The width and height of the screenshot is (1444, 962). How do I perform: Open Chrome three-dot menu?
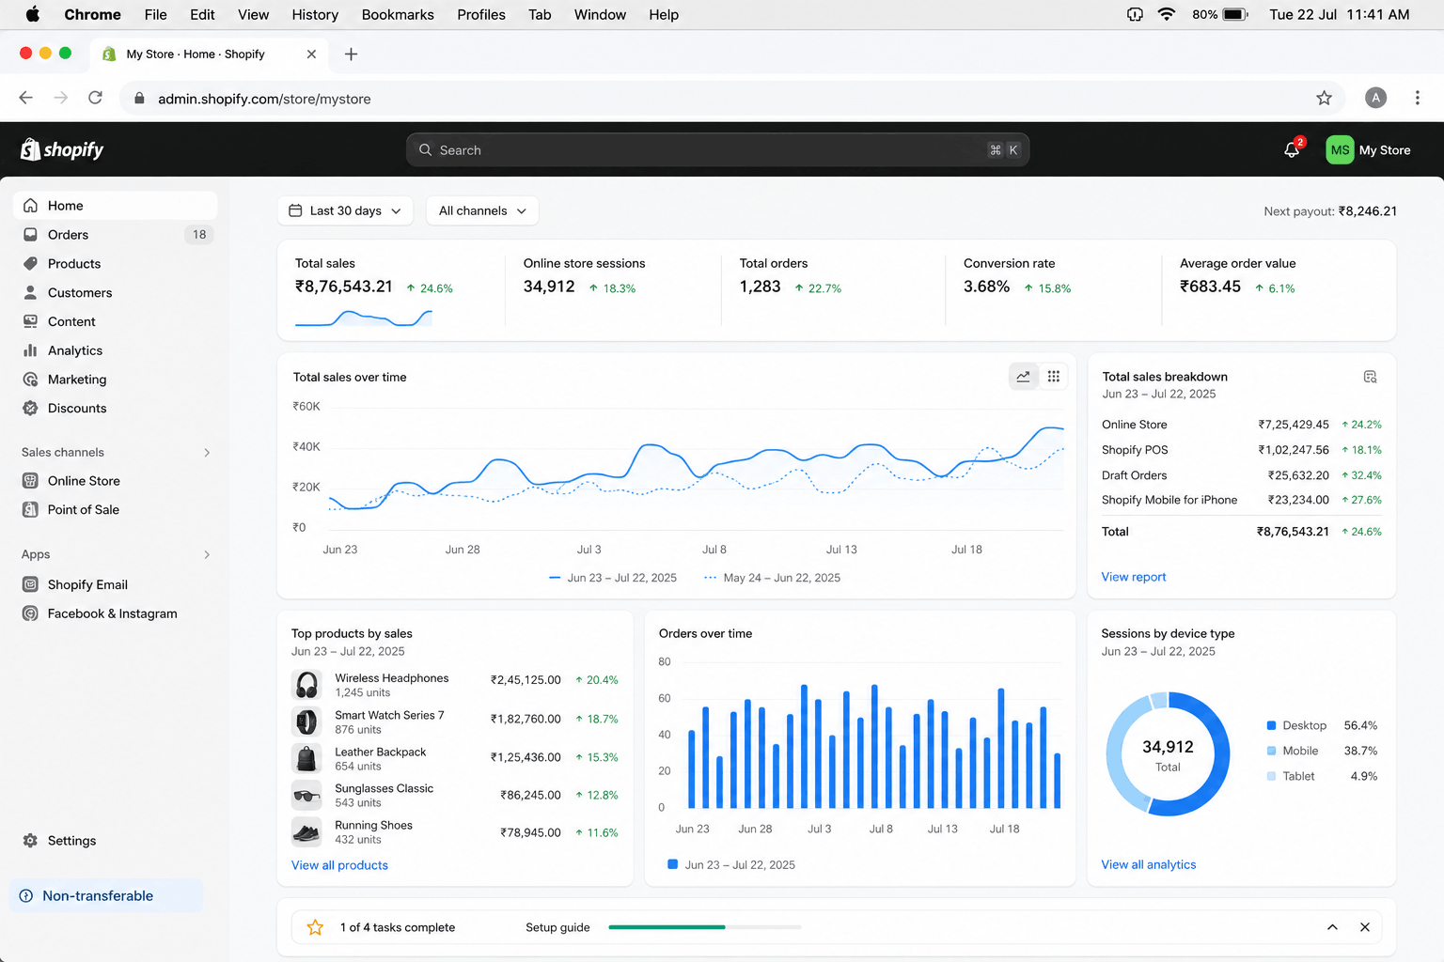pos(1418,98)
